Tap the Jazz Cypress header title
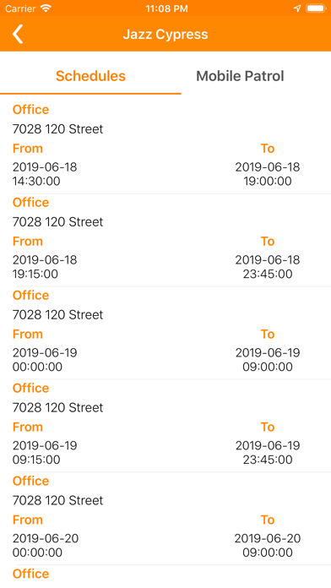The height and width of the screenshot is (588, 331). click(x=165, y=34)
